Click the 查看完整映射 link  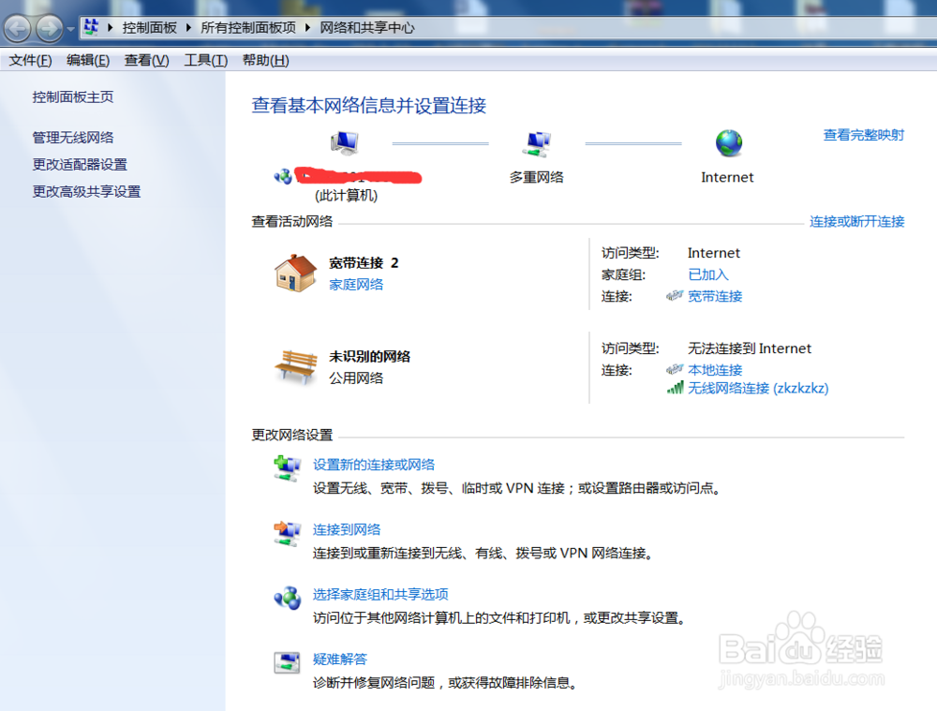(862, 135)
